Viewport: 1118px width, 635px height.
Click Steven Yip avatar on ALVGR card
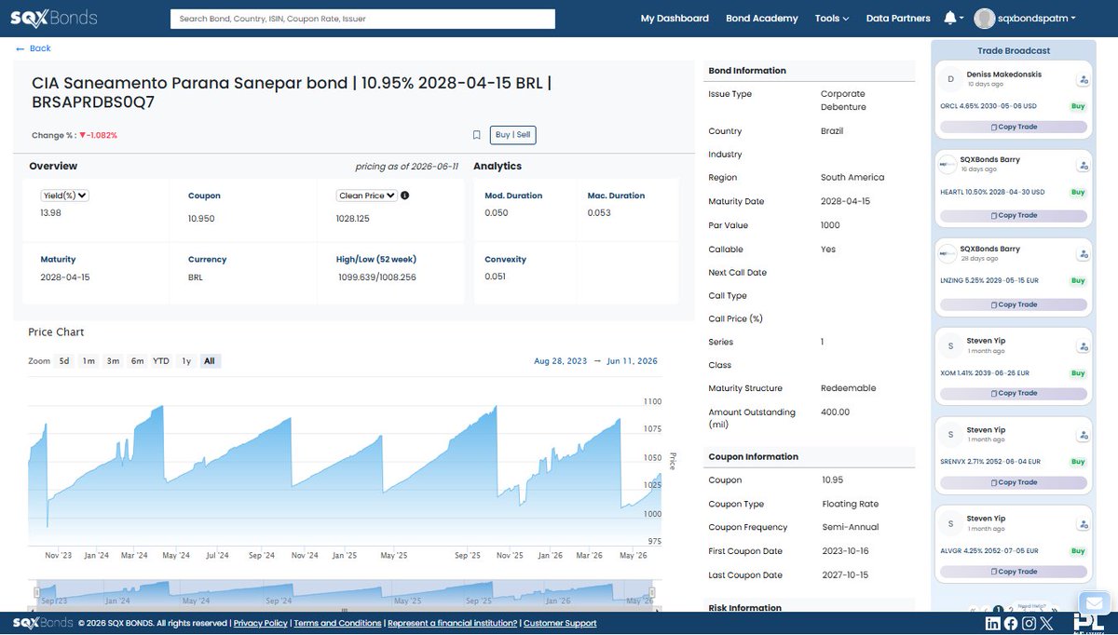pyautogui.click(x=950, y=523)
